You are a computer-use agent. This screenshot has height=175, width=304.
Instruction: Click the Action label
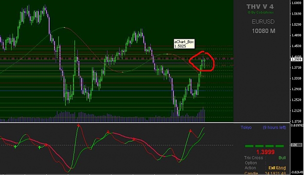[250, 168]
